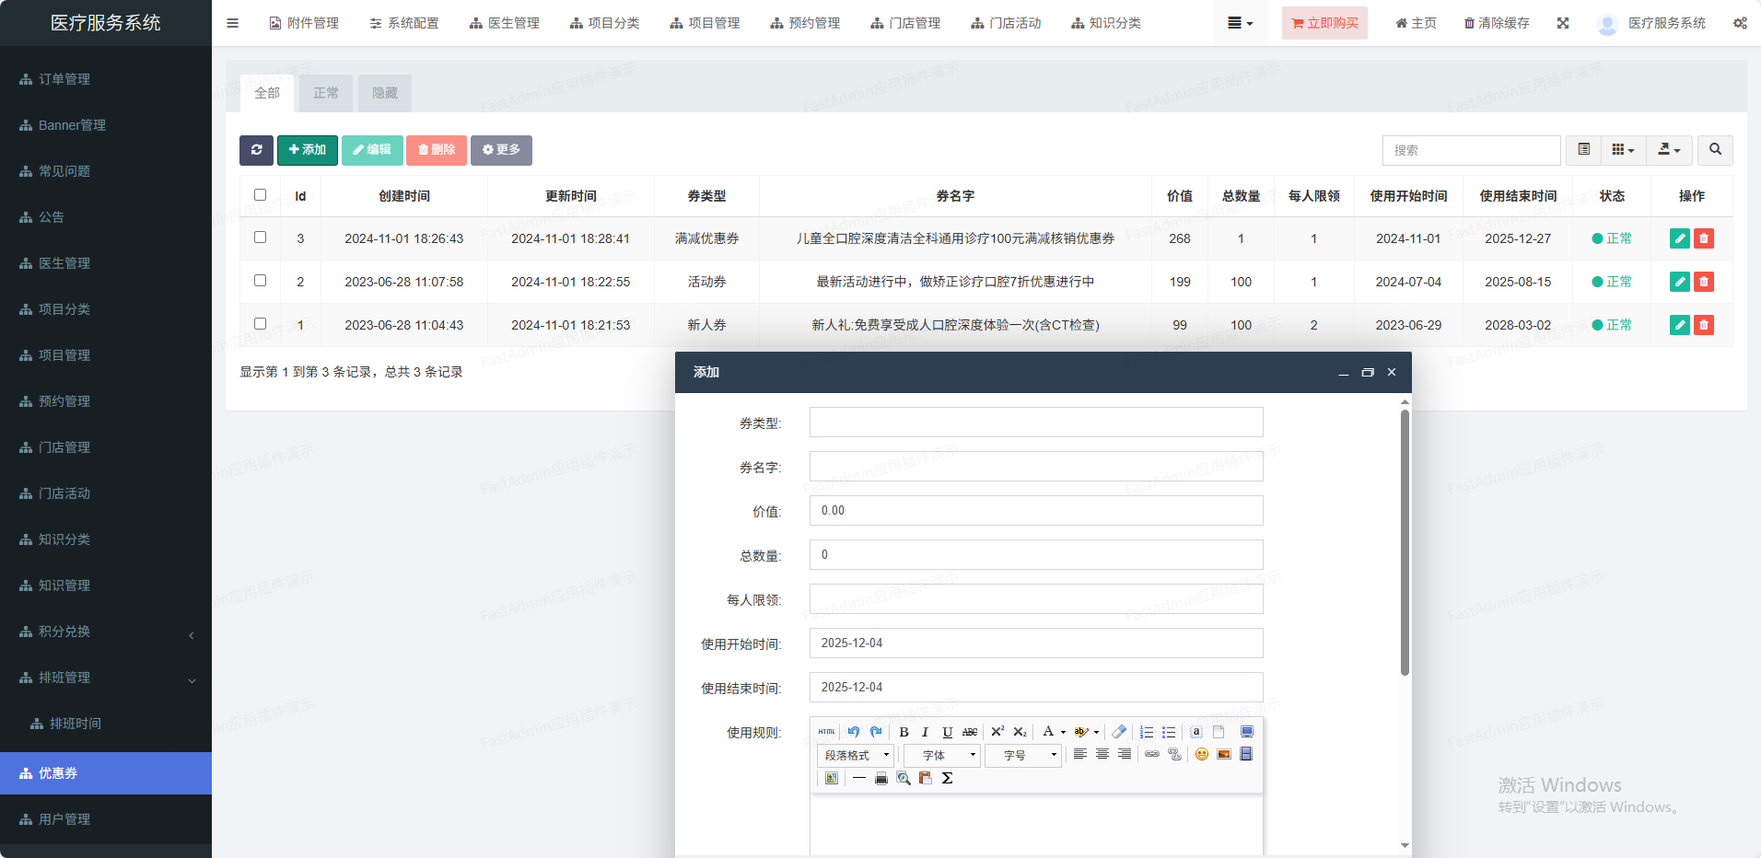The image size is (1761, 858).
Task: Click the 立即购买 button
Action: coord(1324,23)
